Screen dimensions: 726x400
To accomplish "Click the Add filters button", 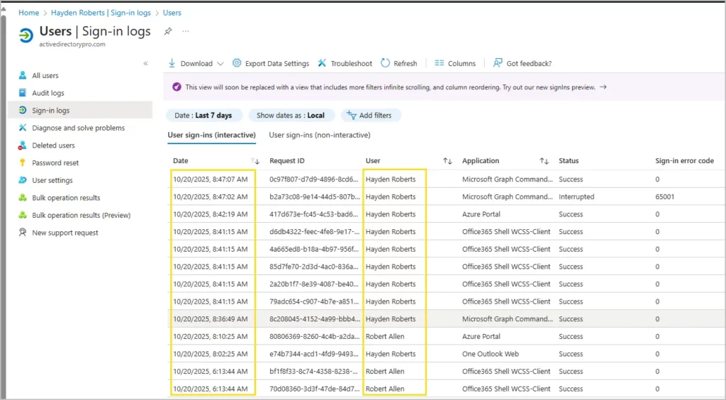I will click(370, 116).
